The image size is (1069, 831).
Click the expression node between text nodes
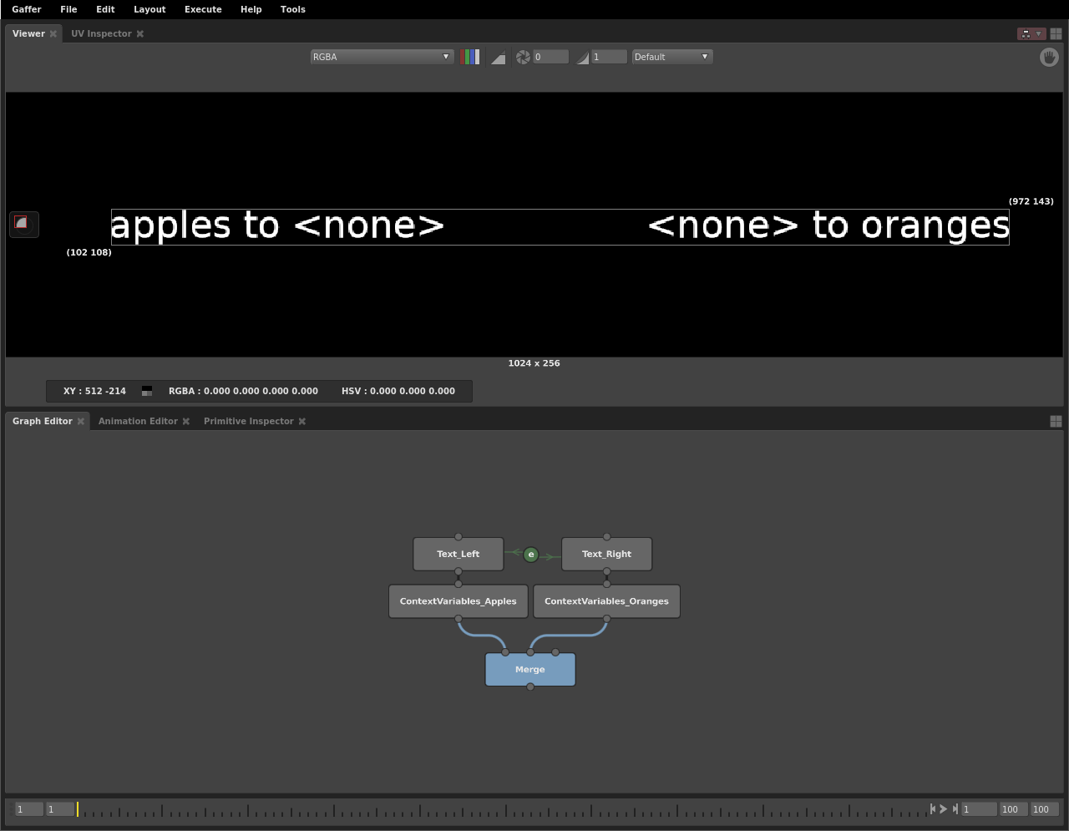(530, 555)
